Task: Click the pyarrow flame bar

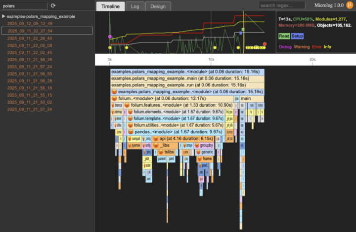Action: coord(134,145)
